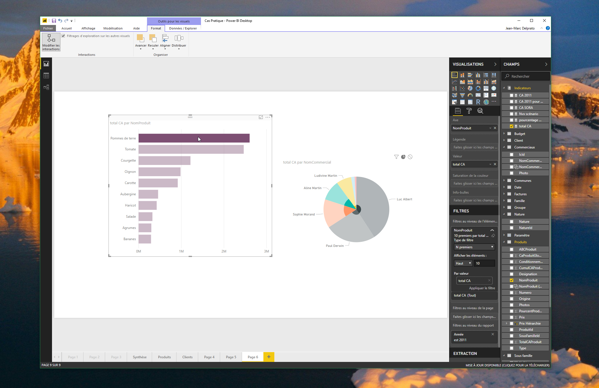This screenshot has width=599, height=388.
Task: Set pie interaction to None icon
Action: [x=410, y=157]
